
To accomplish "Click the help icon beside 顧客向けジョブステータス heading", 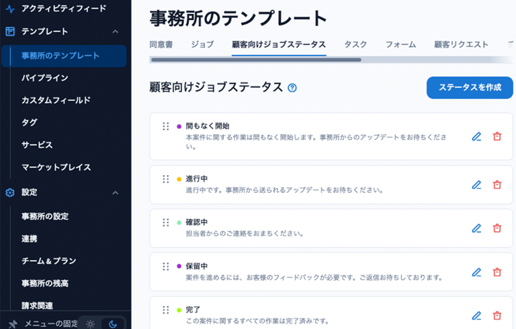I will (292, 88).
